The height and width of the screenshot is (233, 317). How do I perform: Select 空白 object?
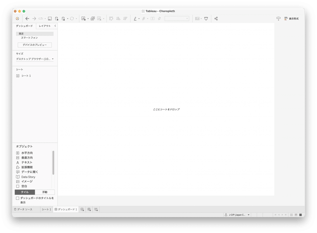click(x=22, y=186)
